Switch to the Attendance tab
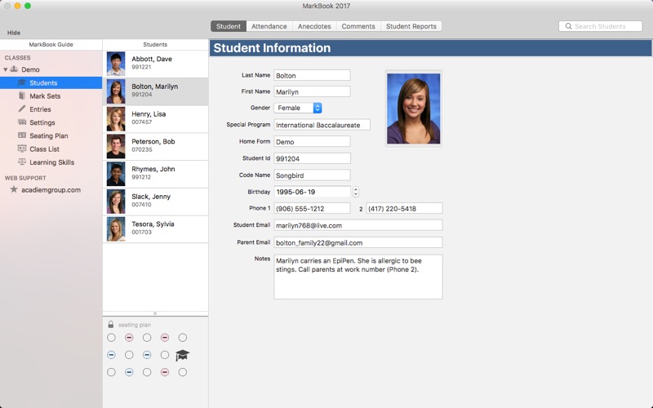Viewport: 653px width, 408px height. [269, 26]
